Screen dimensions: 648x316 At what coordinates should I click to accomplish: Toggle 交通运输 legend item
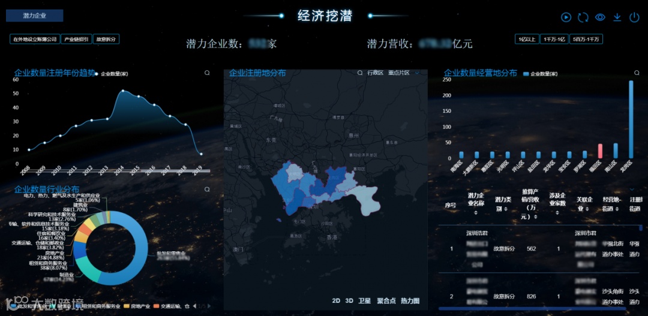pyautogui.click(x=172, y=306)
